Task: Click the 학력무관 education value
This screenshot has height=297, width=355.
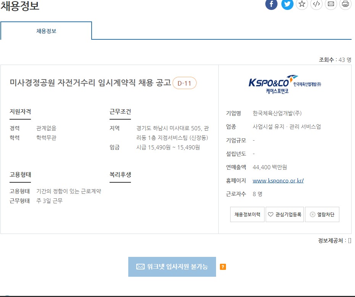Action: tap(46, 138)
